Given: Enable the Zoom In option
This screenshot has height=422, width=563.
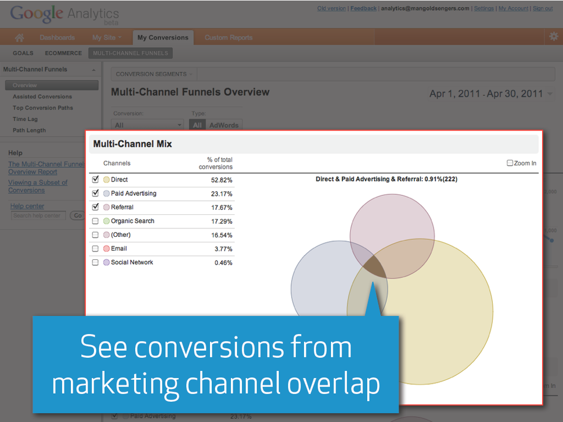Looking at the screenshot, I should 510,163.
